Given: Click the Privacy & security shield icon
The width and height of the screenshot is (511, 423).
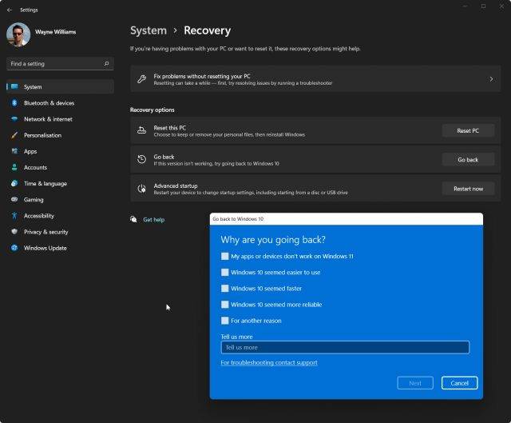Looking at the screenshot, I should coord(14,232).
